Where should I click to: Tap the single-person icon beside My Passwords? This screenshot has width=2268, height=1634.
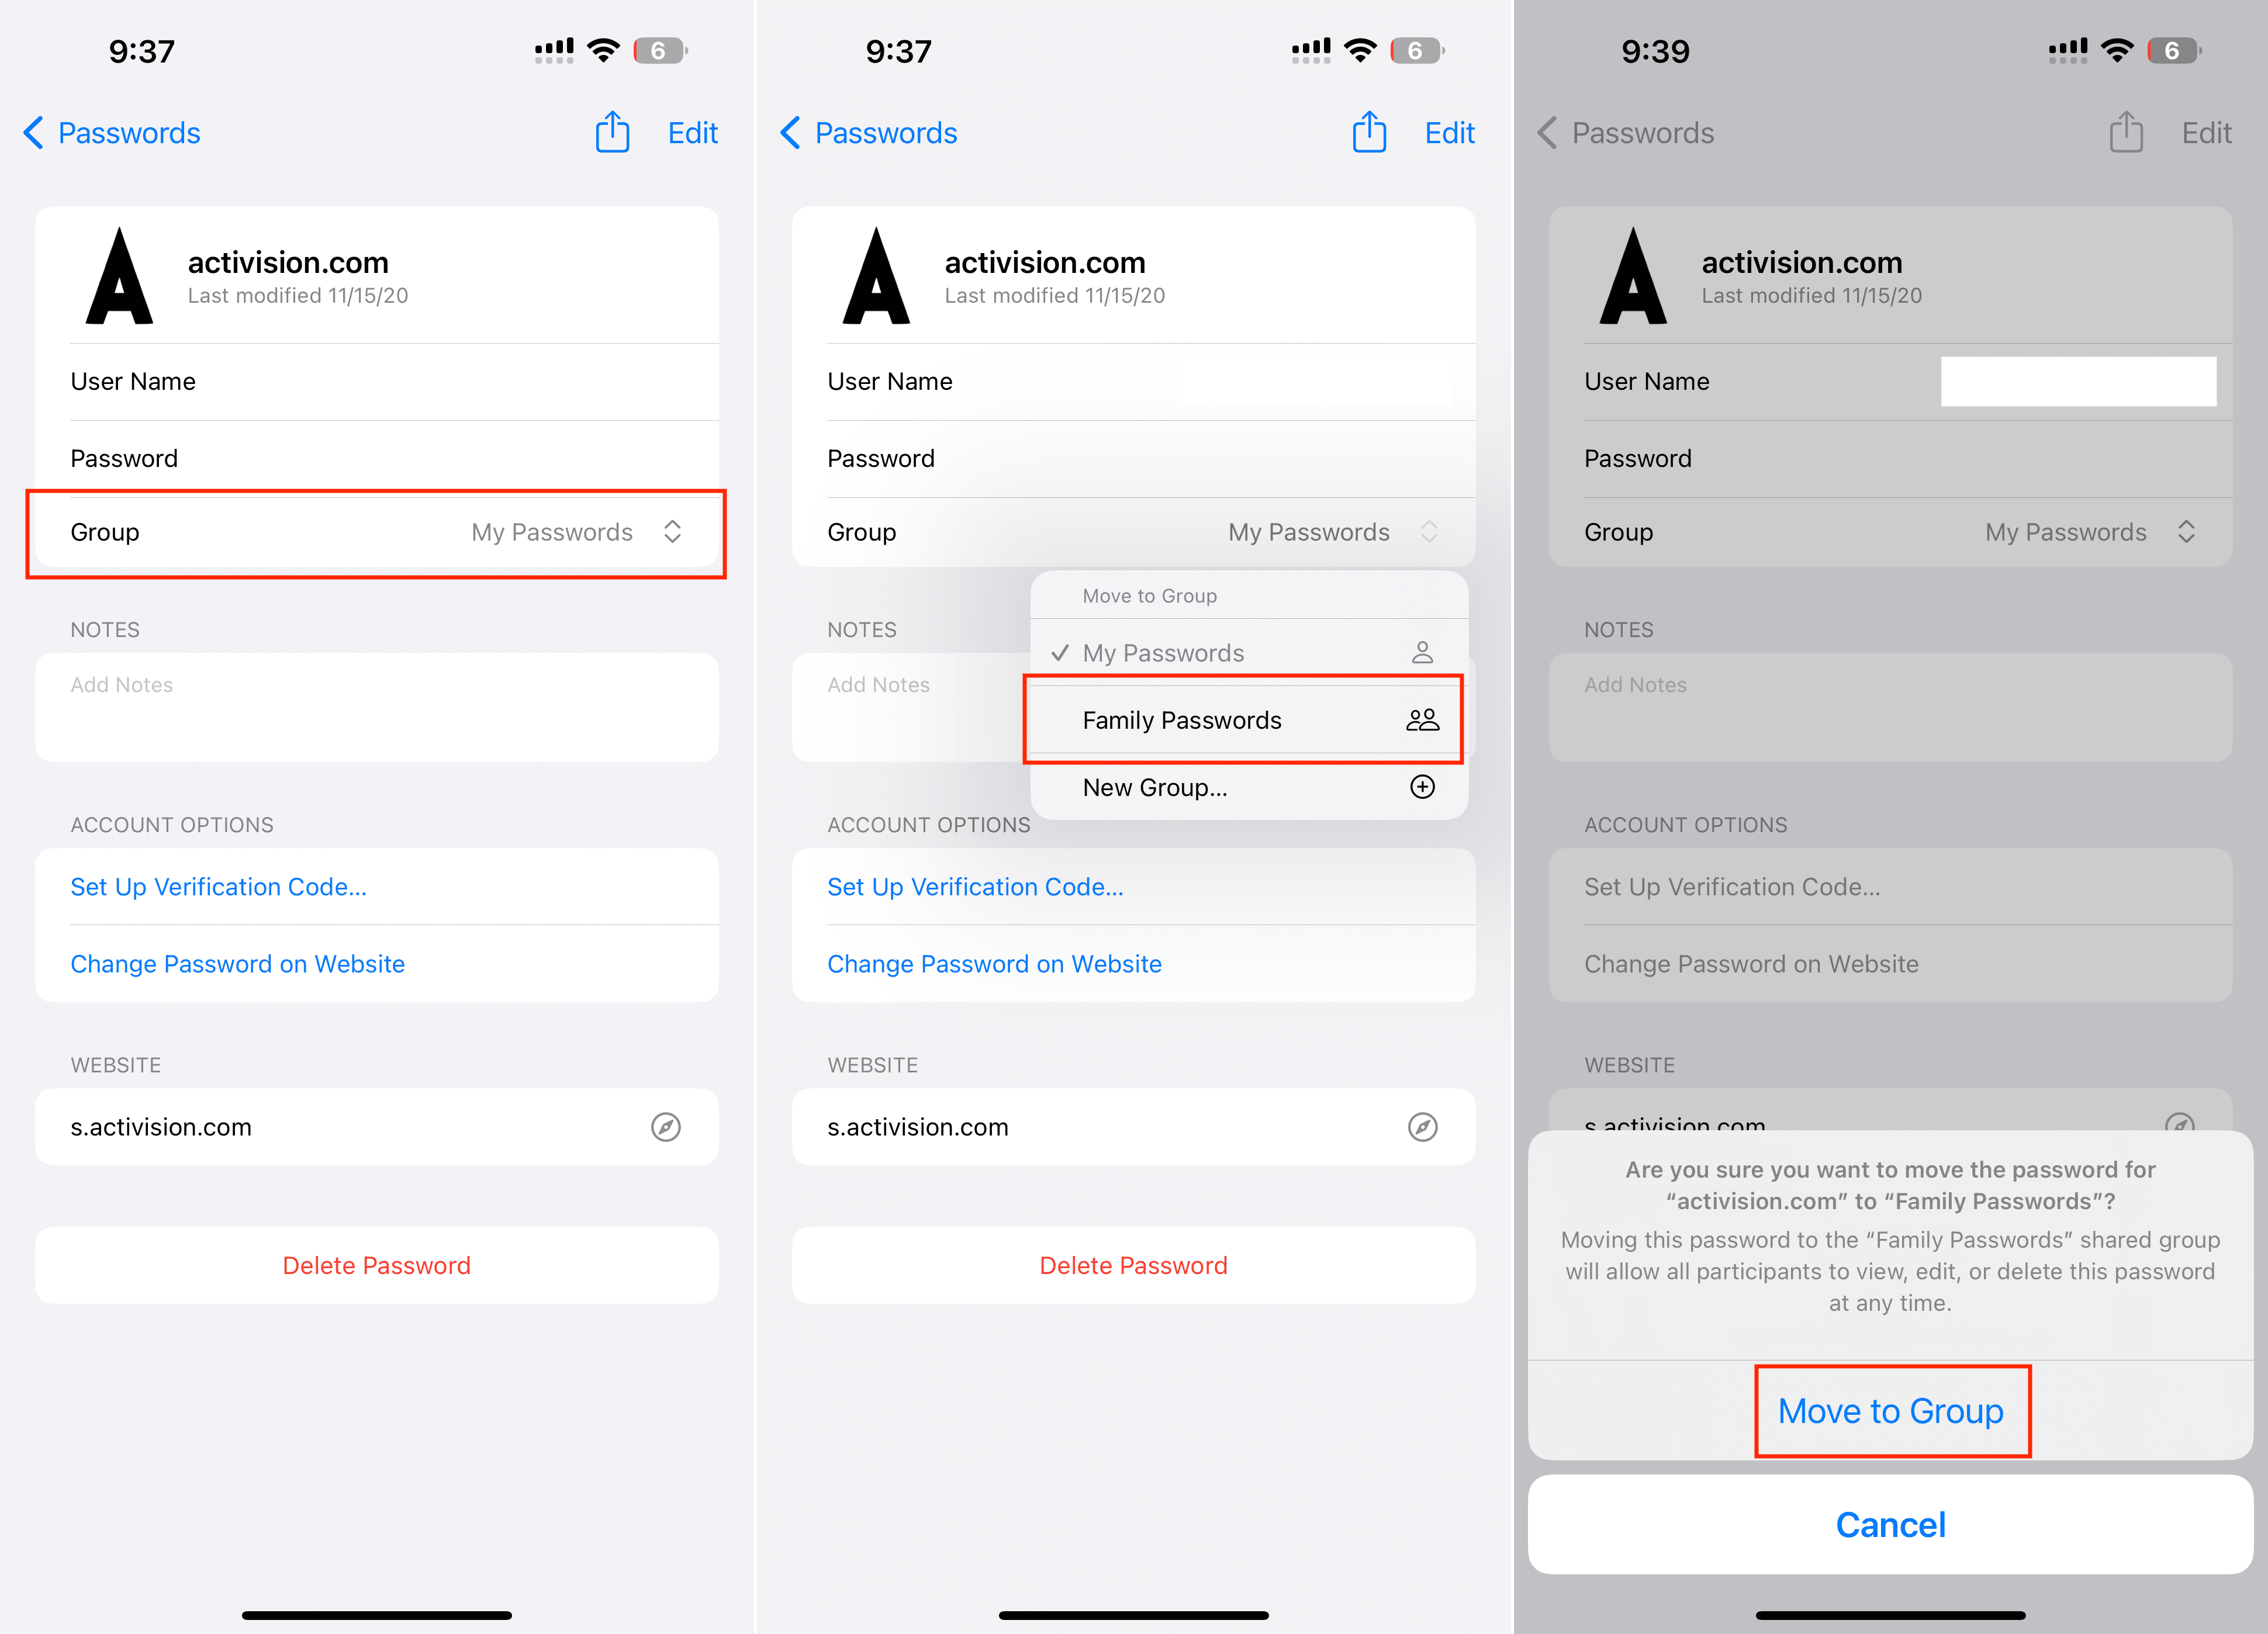point(1422,653)
